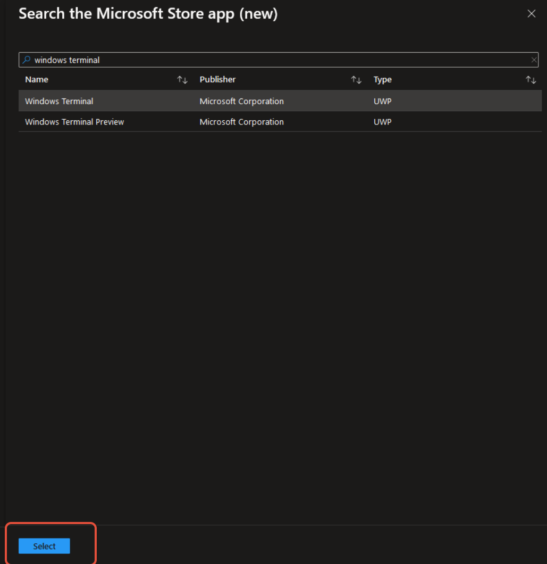Sort results by Name arrows
This screenshot has width=547, height=564.
182,79
